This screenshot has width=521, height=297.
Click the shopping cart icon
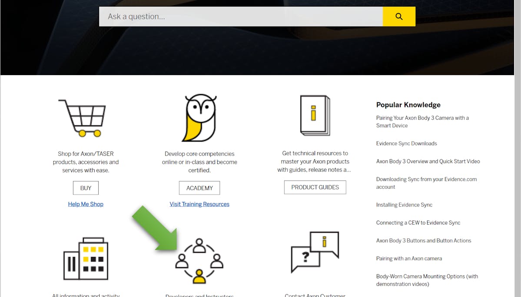click(83, 118)
